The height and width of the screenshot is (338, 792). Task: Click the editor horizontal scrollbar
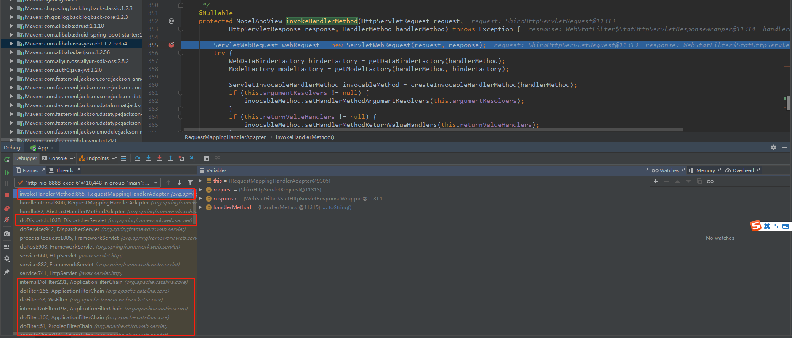pyautogui.click(x=433, y=130)
